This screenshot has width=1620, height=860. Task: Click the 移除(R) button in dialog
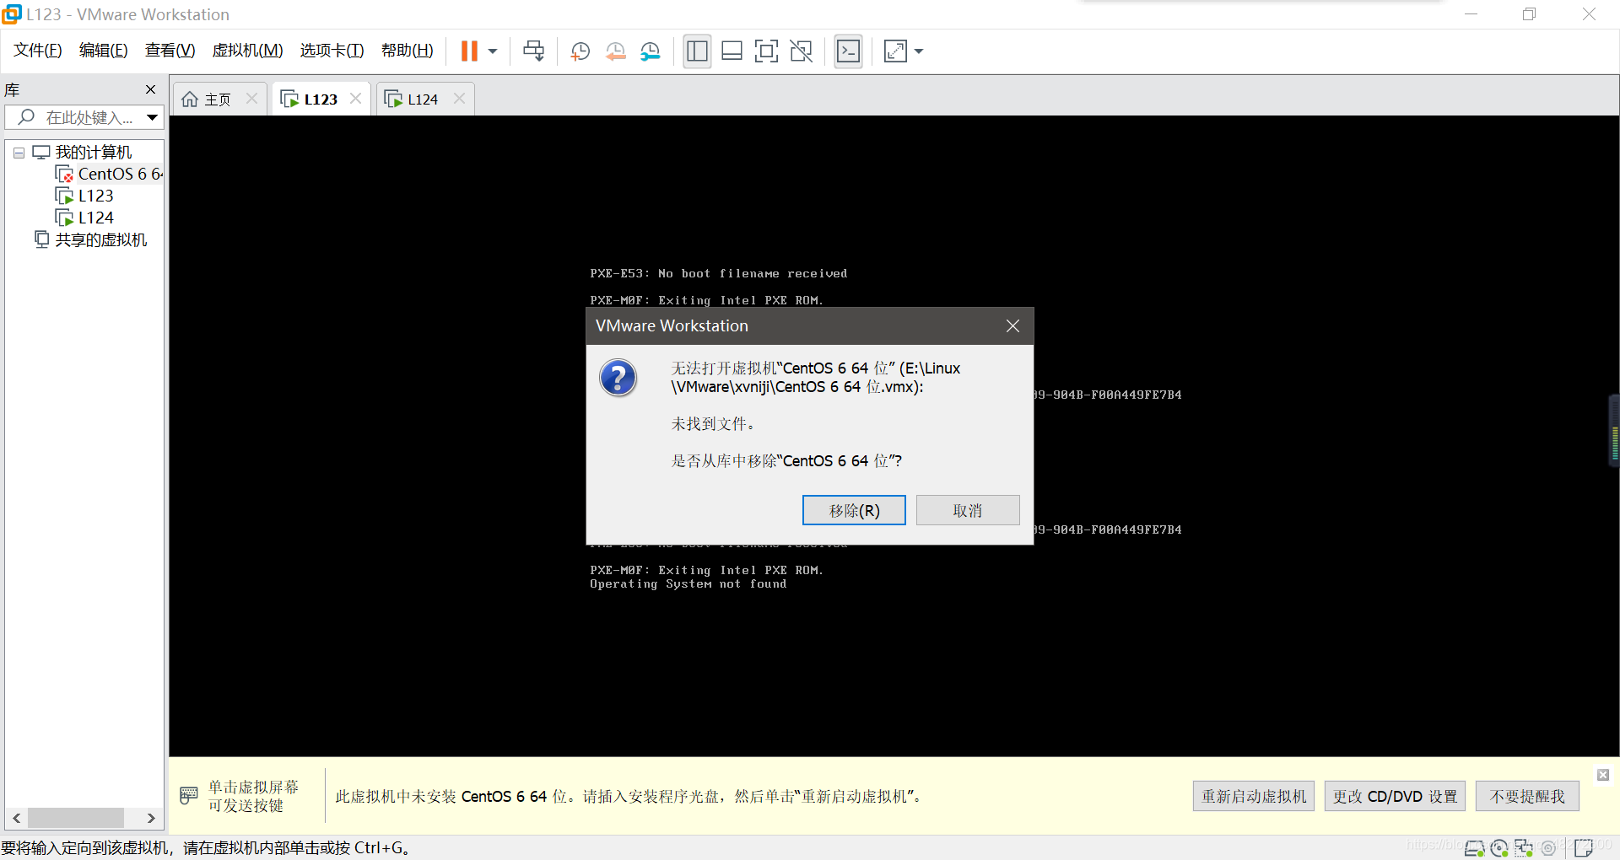pyautogui.click(x=854, y=510)
